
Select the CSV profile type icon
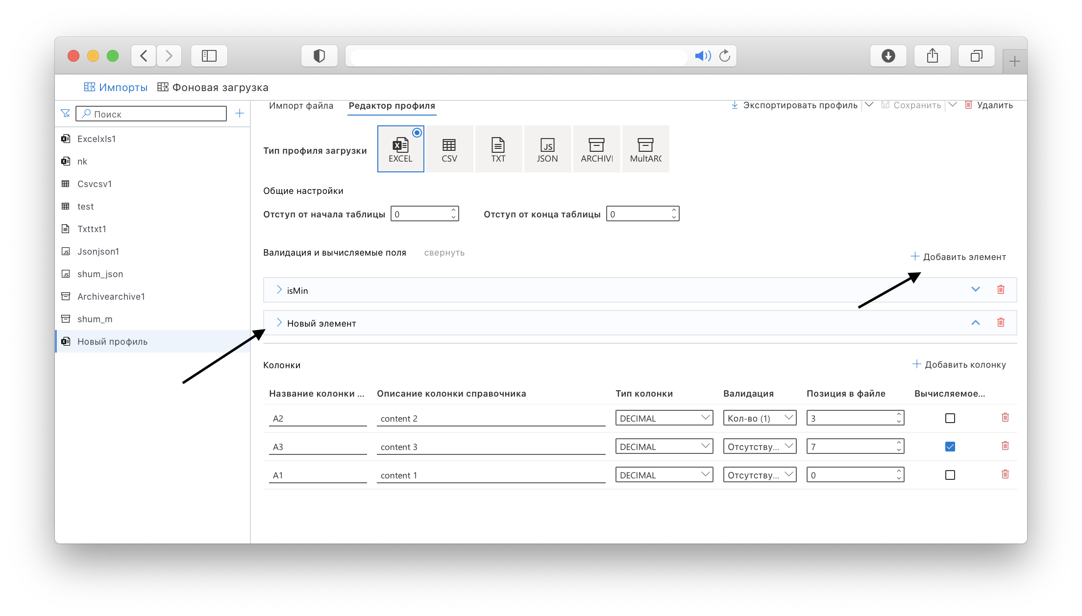click(449, 149)
